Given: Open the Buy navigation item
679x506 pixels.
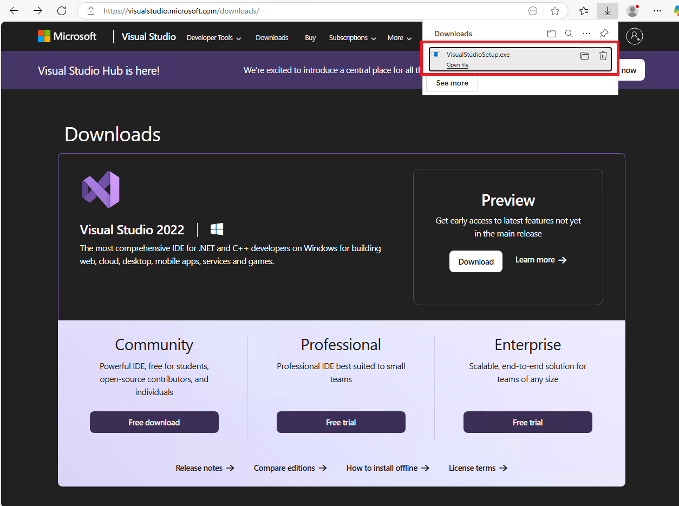Looking at the screenshot, I should pyautogui.click(x=310, y=38).
